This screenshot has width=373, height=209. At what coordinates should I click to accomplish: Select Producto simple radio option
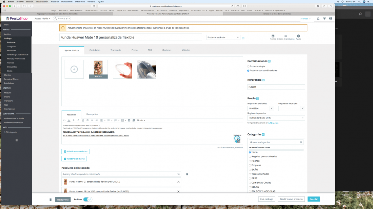[x=248, y=67]
